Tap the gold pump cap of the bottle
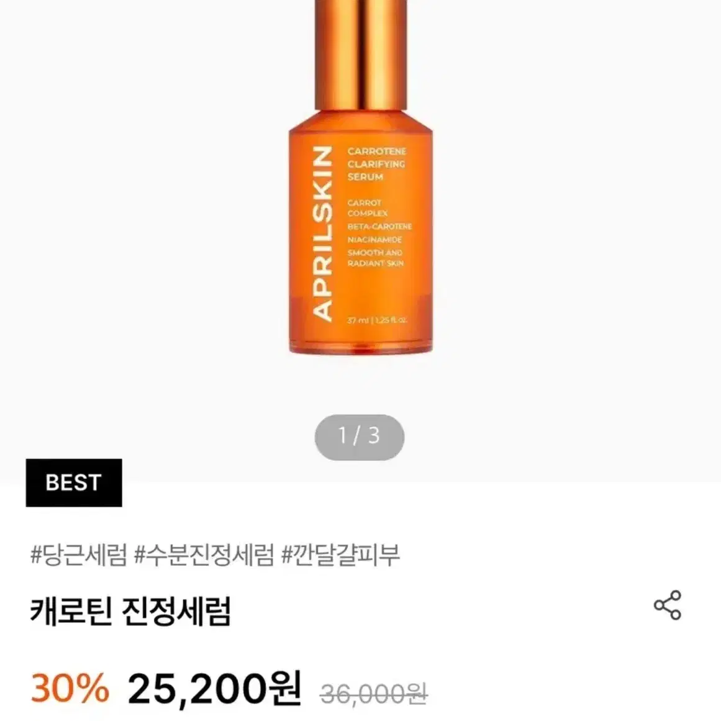Viewport: 721px width, 721px height. click(x=360, y=54)
